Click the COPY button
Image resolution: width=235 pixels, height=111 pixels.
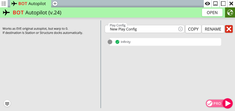pyautogui.click(x=193, y=29)
